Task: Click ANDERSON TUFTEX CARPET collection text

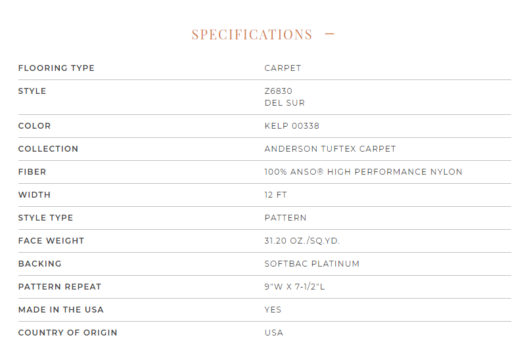Action: pos(330,149)
